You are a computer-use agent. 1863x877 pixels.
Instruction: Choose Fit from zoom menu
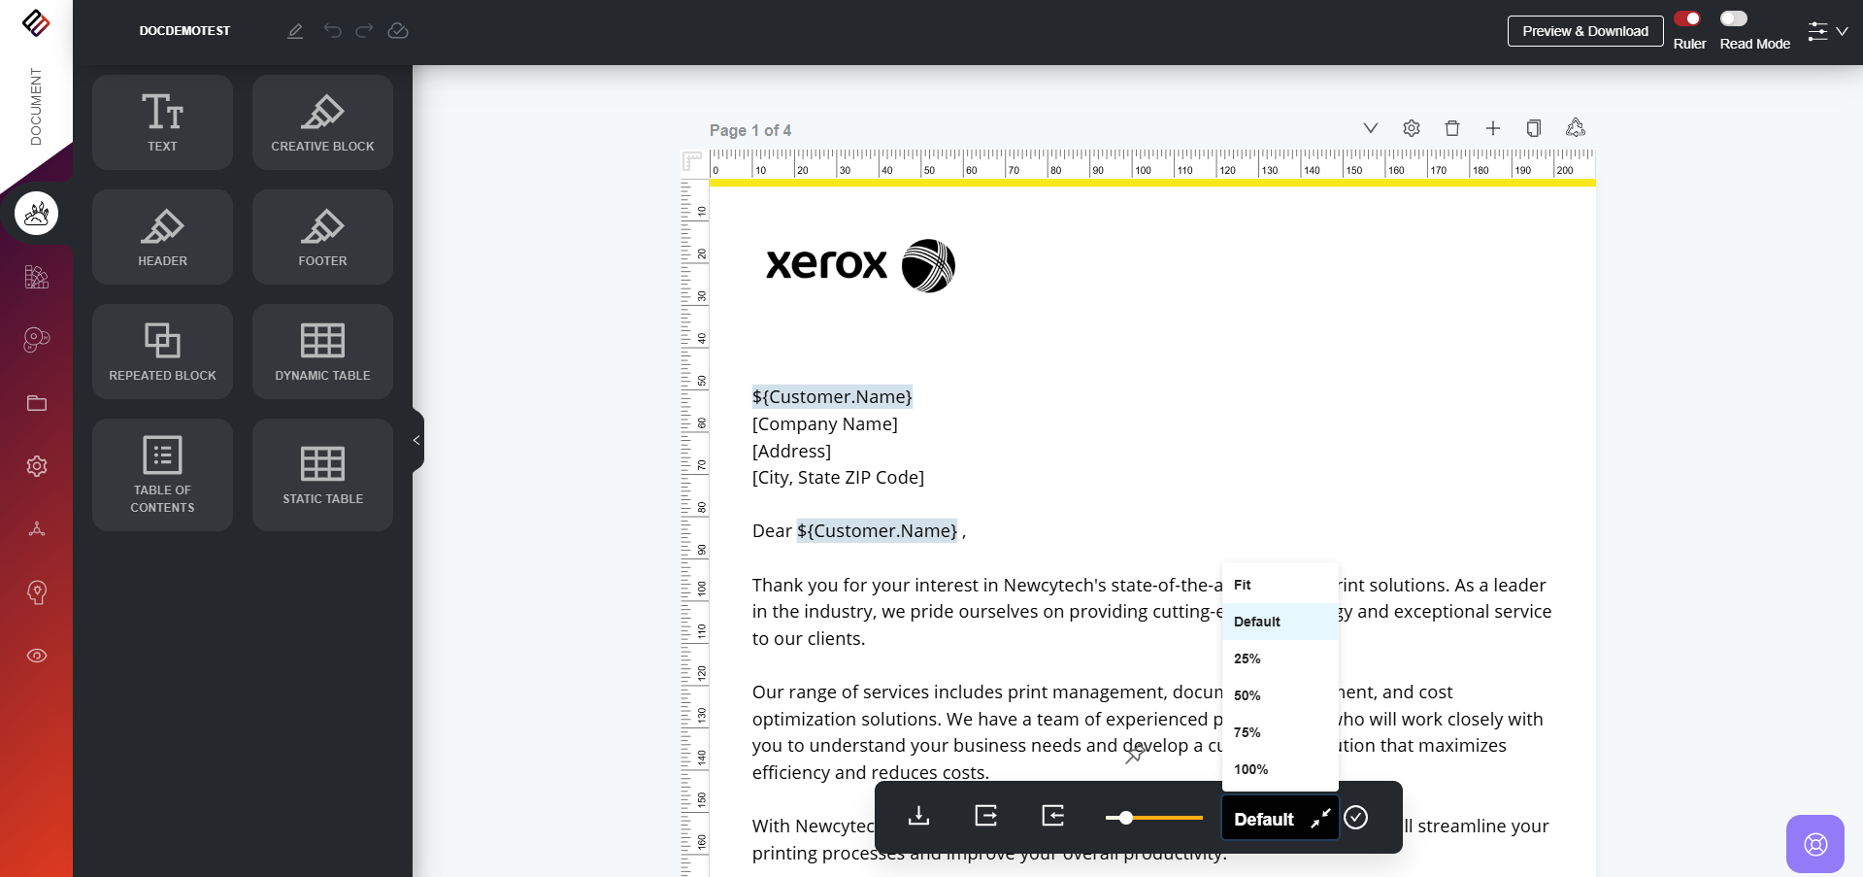[x=1243, y=585]
